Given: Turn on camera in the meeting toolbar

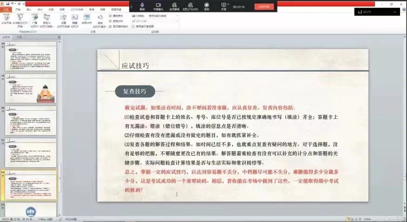Looking at the screenshot, I should tap(158, 6).
